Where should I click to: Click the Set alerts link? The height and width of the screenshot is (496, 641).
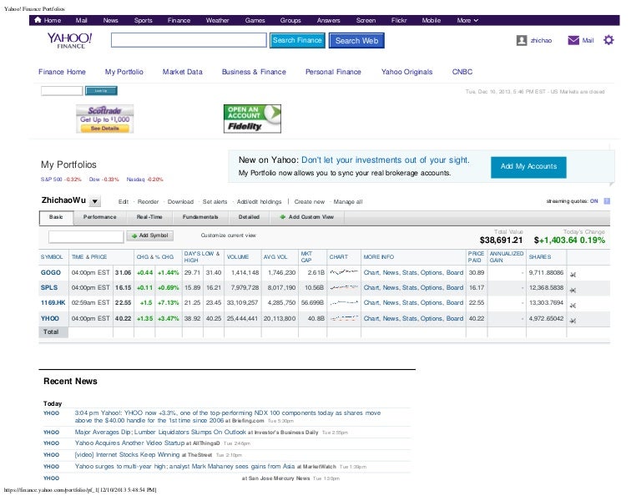click(x=215, y=201)
